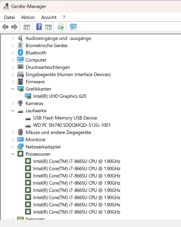Open the blue Help question mark icon
The image size is (181, 227).
point(39,27)
